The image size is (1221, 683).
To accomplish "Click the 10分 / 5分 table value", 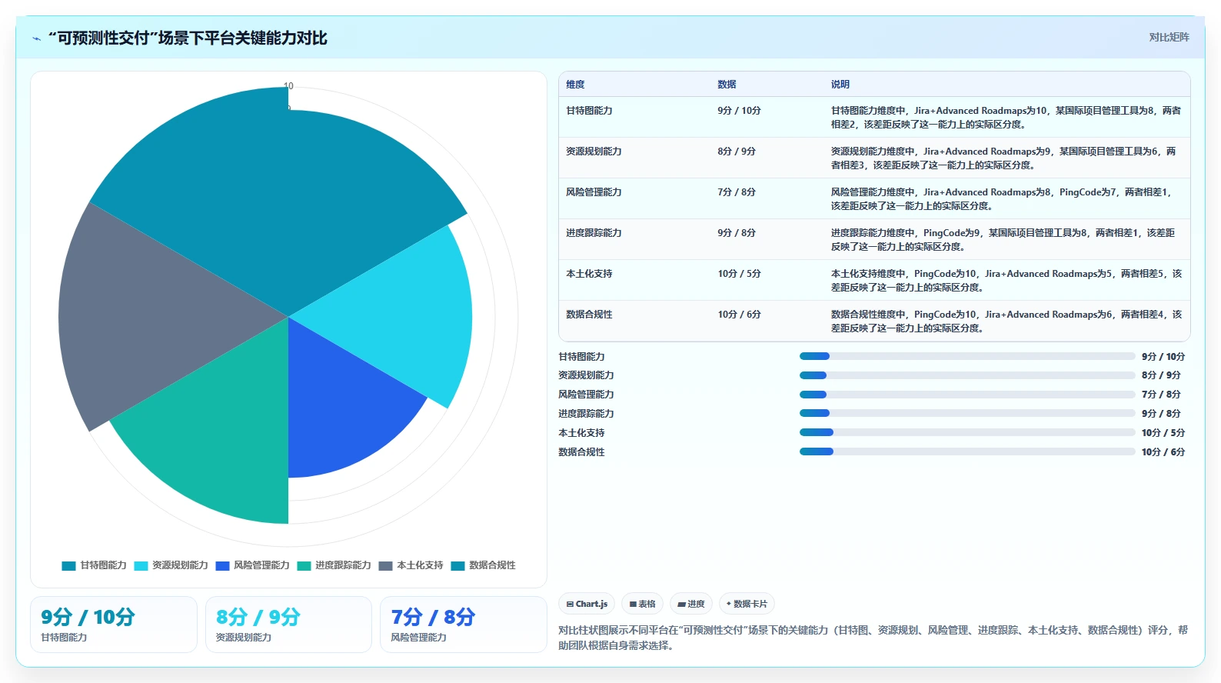I will (x=739, y=274).
